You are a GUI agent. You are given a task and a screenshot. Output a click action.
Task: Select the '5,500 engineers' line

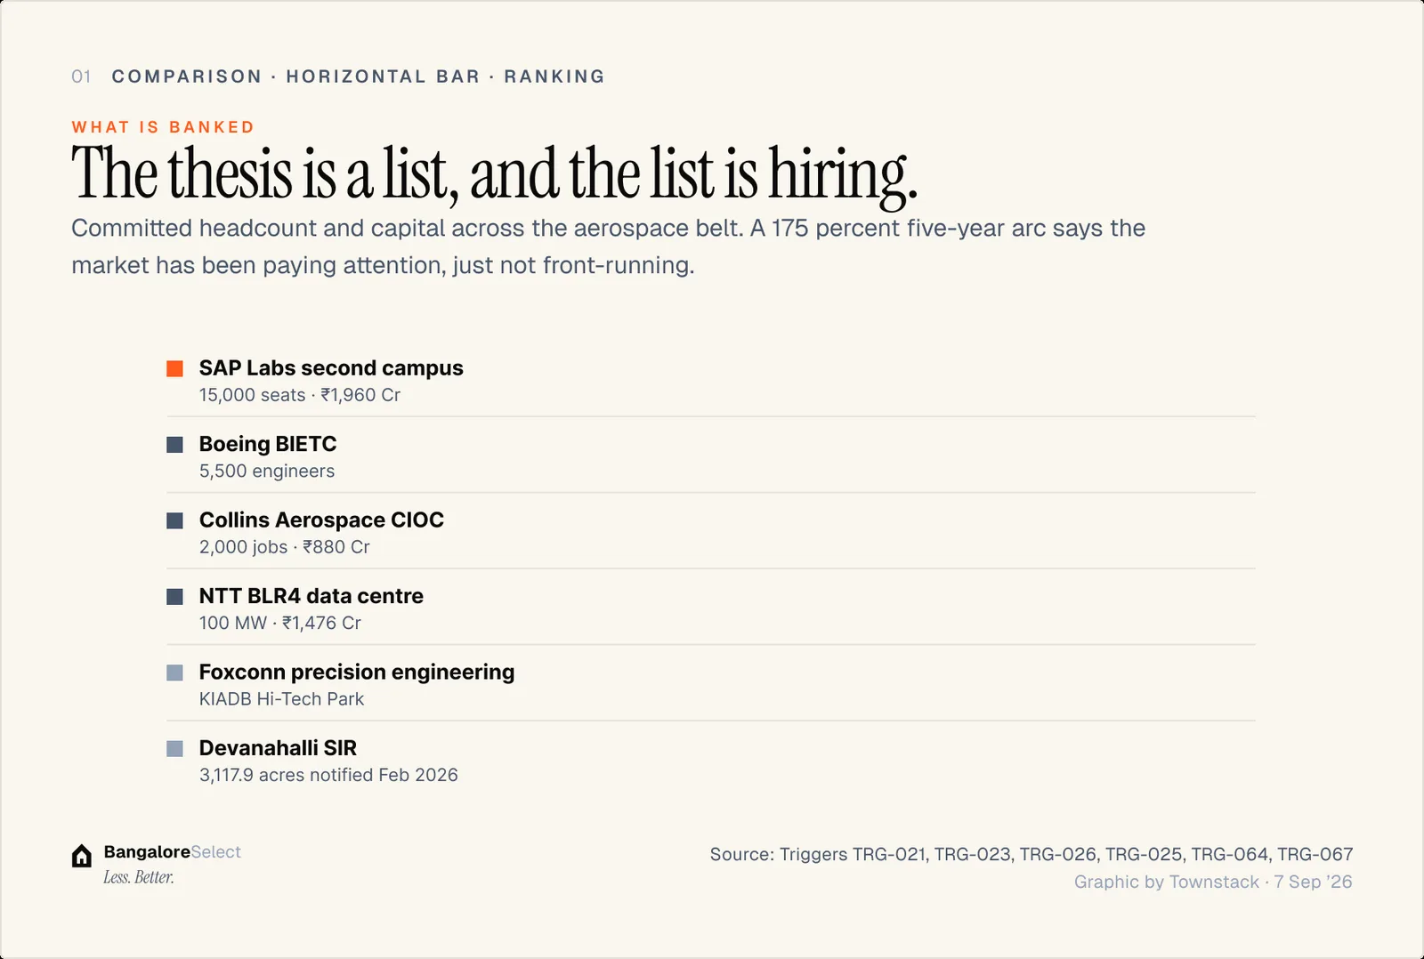click(267, 471)
